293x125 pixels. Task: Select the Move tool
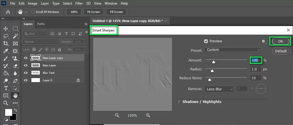(5, 29)
